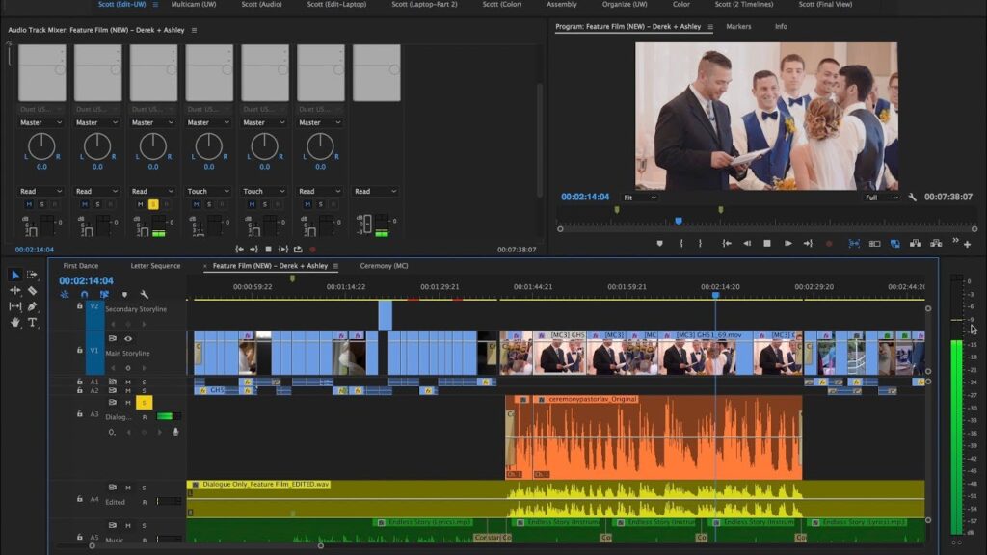Open the Fit zoom level dropdown

[640, 198]
